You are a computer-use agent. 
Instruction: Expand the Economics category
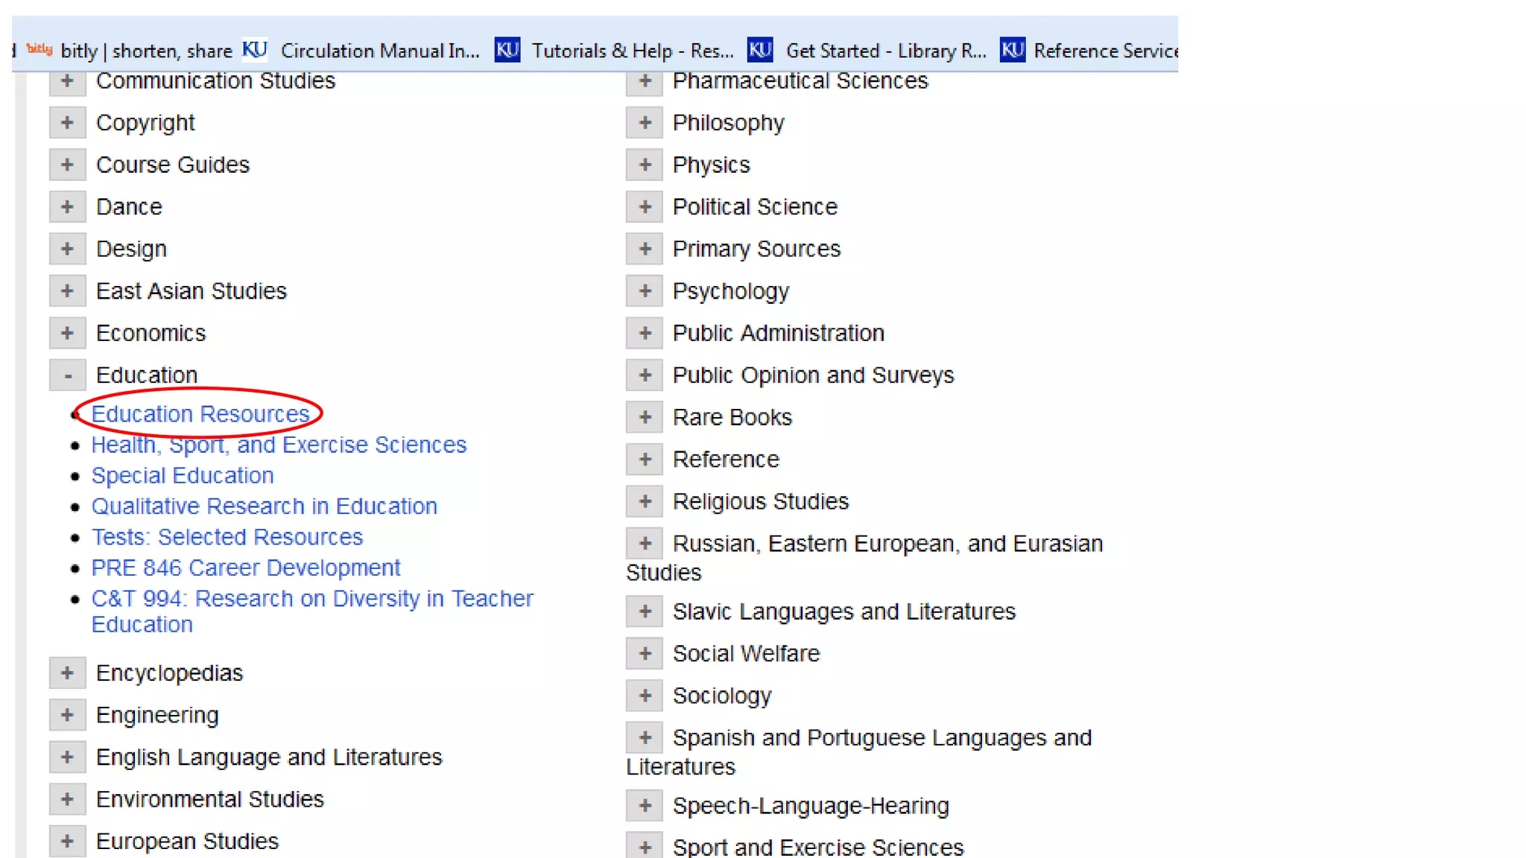point(68,333)
